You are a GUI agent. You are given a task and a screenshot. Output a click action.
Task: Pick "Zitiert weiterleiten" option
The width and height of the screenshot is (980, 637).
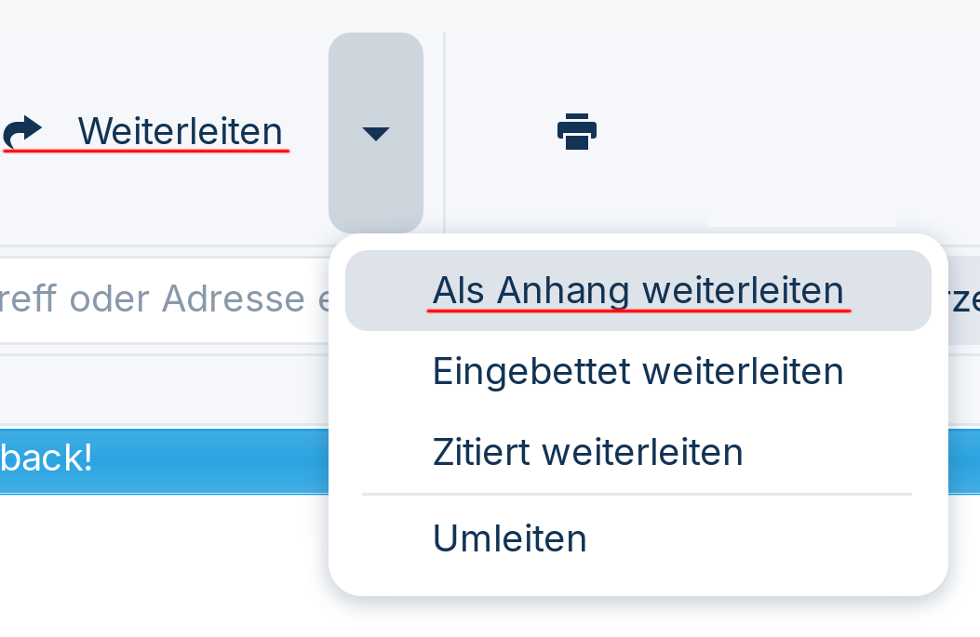pos(587,453)
